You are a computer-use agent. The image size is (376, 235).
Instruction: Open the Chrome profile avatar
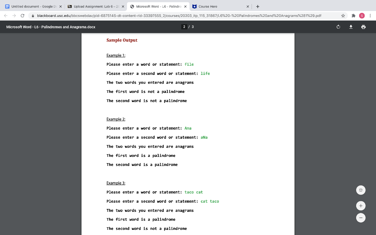[x=362, y=15]
